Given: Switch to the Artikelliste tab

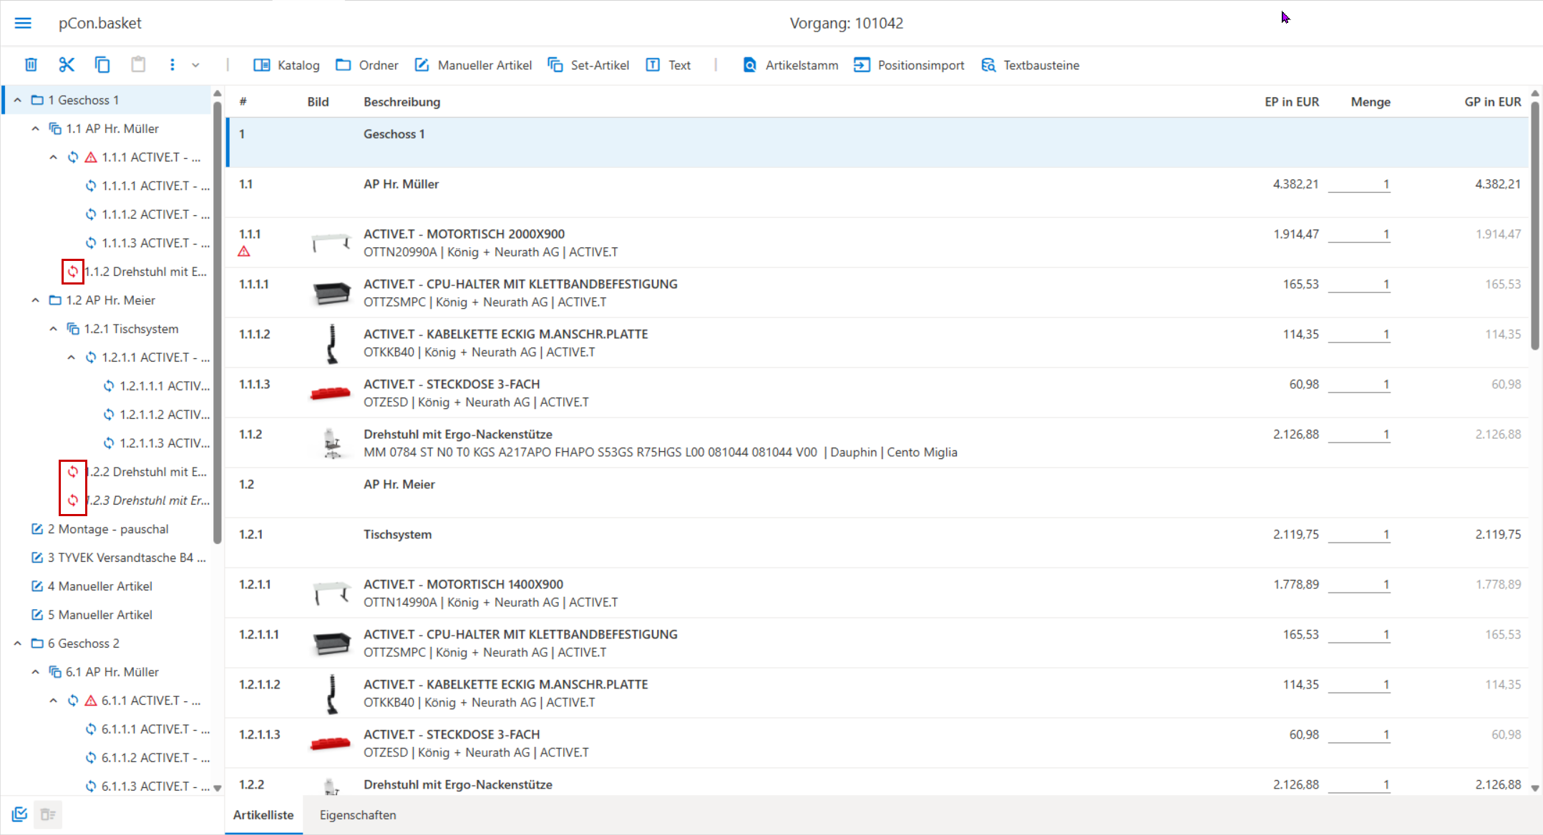Looking at the screenshot, I should [263, 815].
